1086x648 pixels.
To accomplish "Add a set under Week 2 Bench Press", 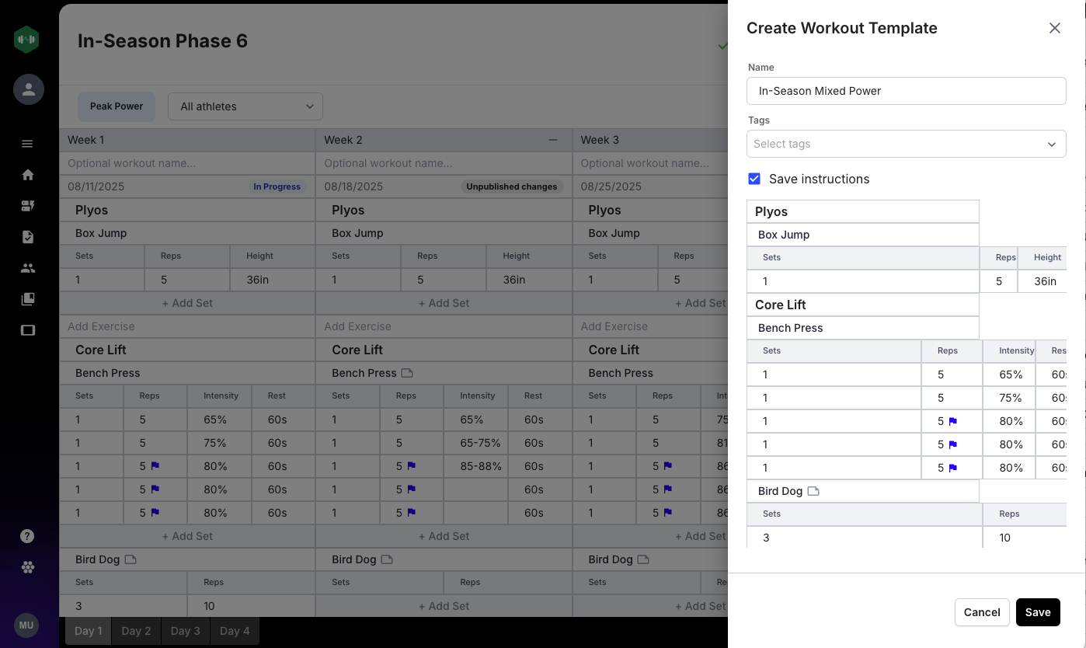I will (444, 536).
